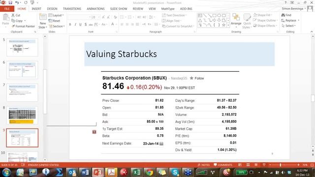This screenshot has width=315, height=177.
Task: Click the Copy button
Action: pos(17,21)
